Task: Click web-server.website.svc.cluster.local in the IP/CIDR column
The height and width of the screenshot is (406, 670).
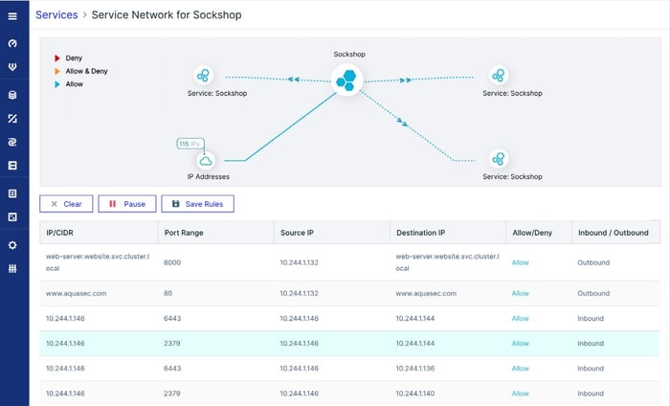Action: pos(98,262)
